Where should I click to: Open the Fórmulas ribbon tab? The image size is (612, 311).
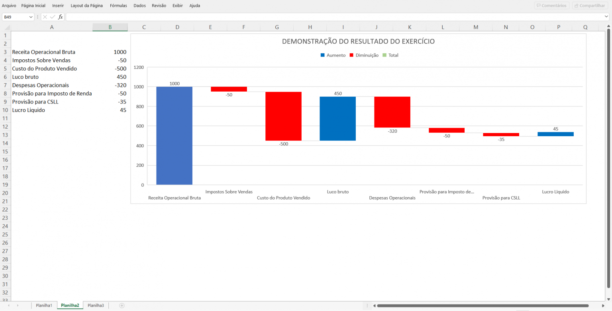[x=118, y=6]
